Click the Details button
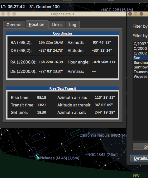The width and height of the screenshot is (148, 178). coord(139,158)
